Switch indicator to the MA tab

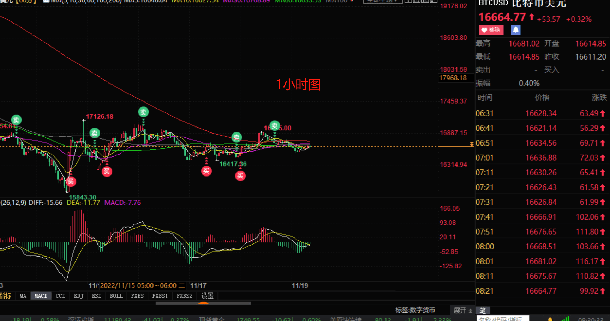pyautogui.click(x=23, y=296)
